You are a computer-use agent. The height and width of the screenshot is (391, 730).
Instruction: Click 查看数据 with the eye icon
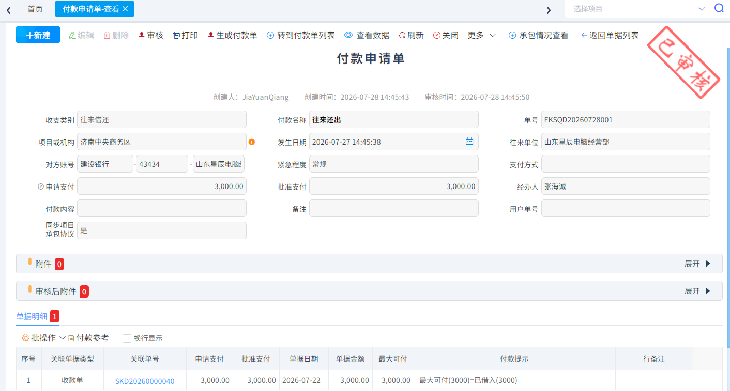[x=367, y=35]
